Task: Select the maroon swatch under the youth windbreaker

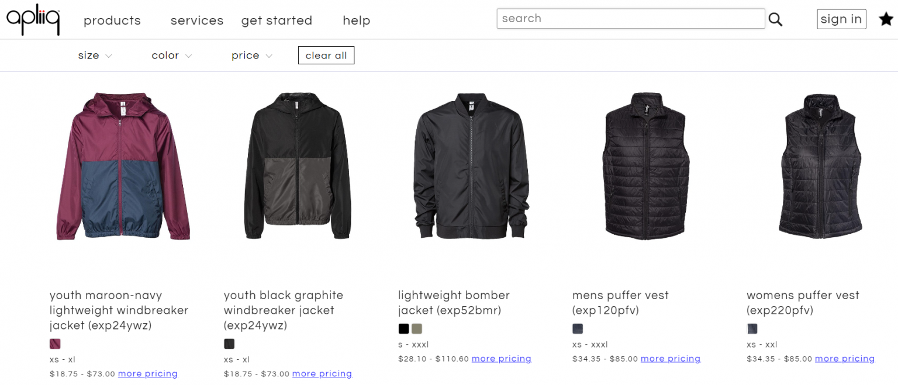Action: pyautogui.click(x=54, y=344)
